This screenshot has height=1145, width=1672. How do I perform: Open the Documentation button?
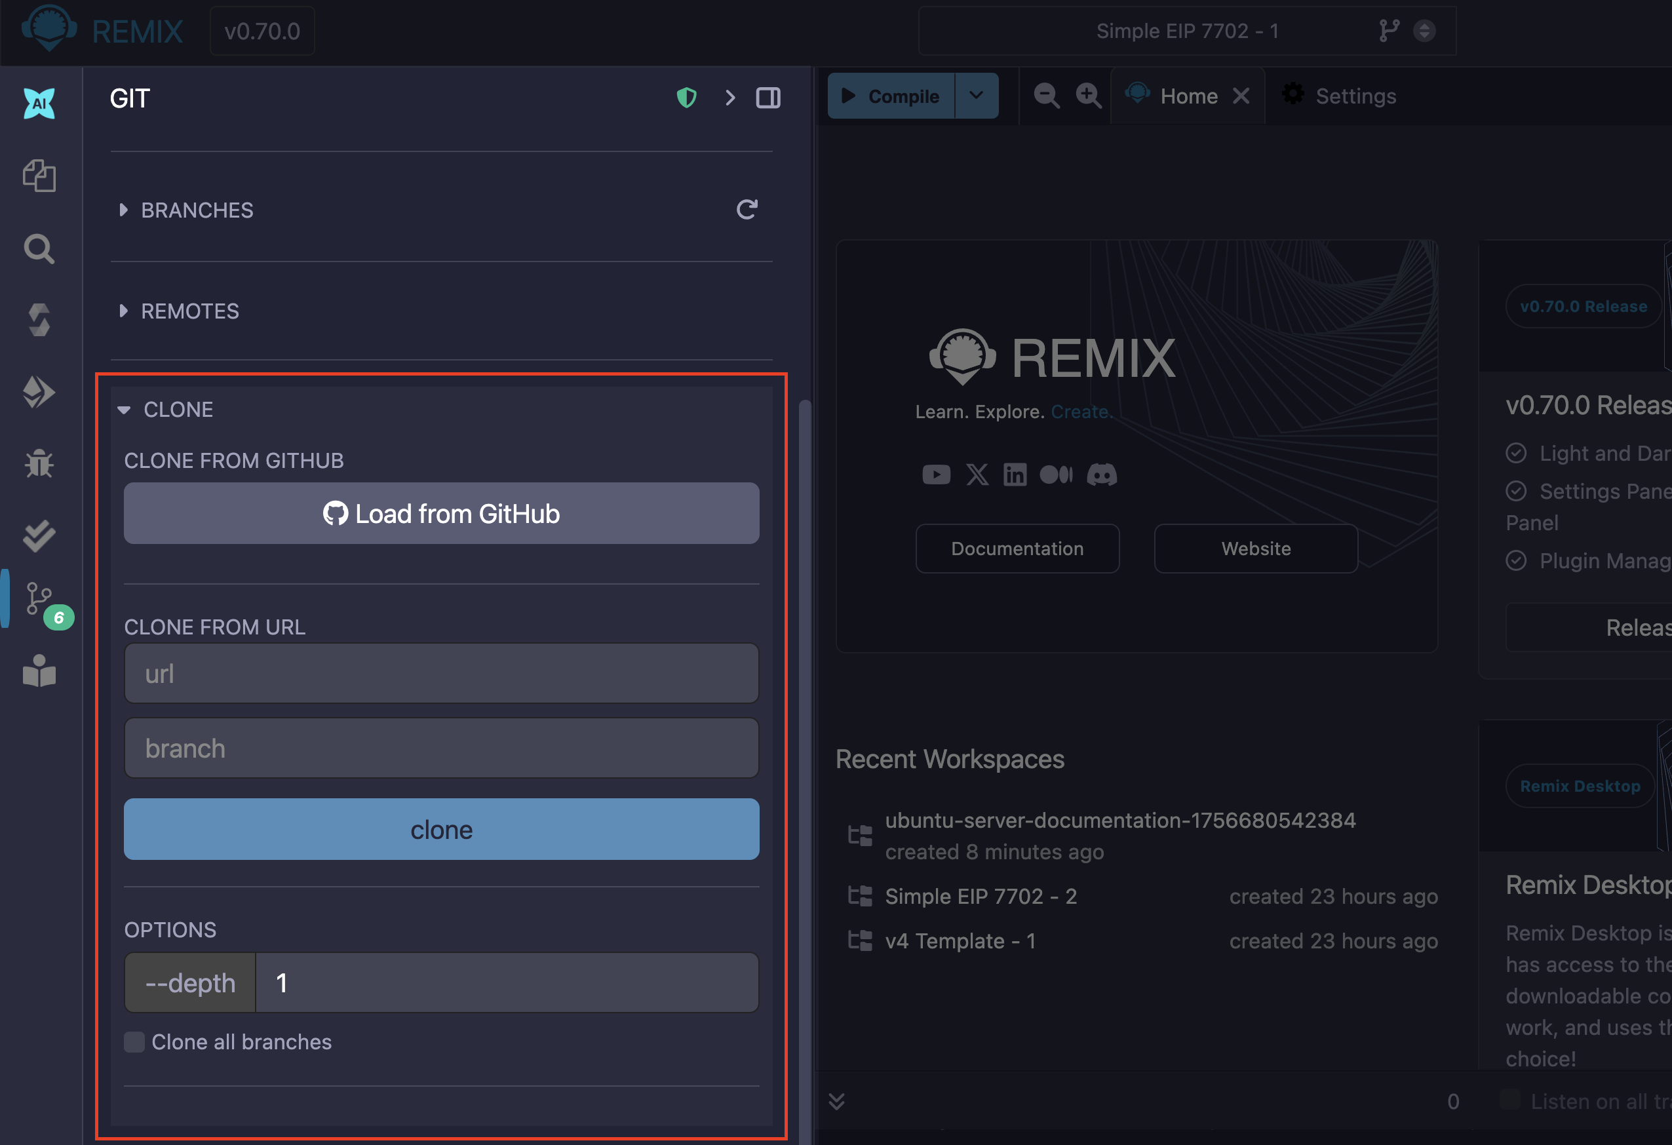[1017, 549]
